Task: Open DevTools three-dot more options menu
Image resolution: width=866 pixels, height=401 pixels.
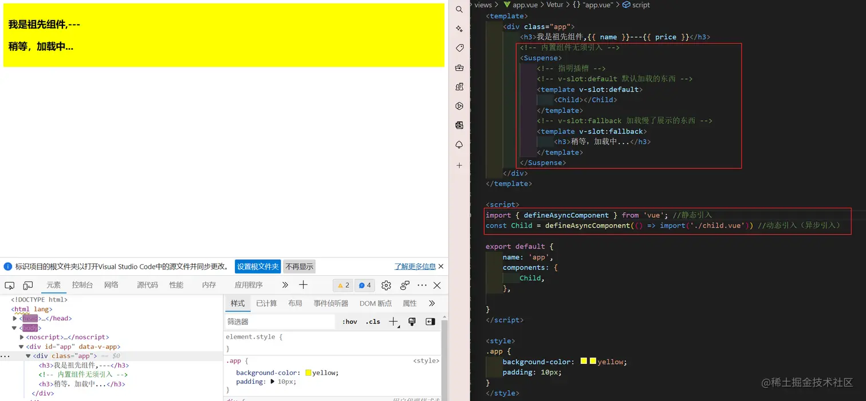Action: pos(422,285)
